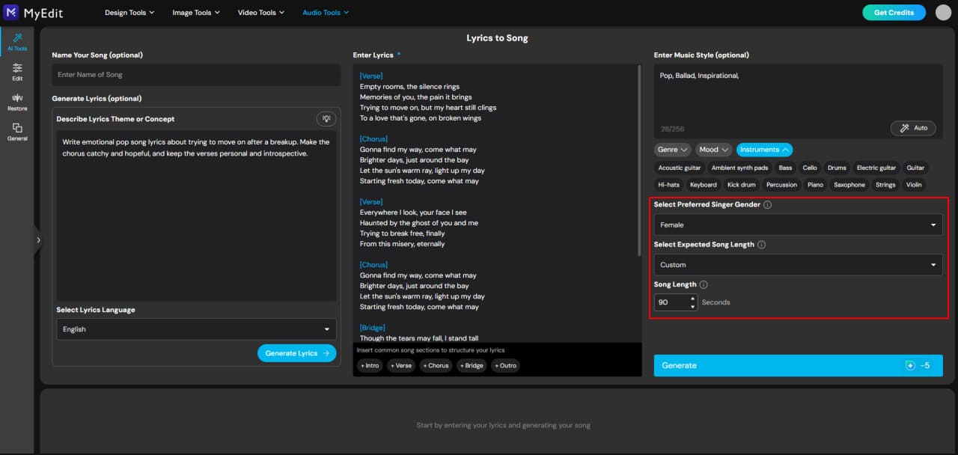This screenshot has width=958, height=455.
Task: Open the Video Tools menu
Action: 260,12
